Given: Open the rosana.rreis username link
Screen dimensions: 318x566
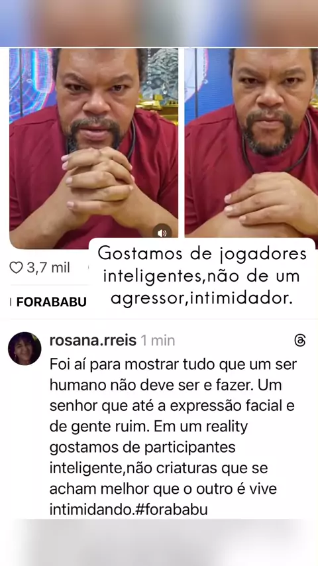Looking at the screenshot, I should click(x=93, y=340).
